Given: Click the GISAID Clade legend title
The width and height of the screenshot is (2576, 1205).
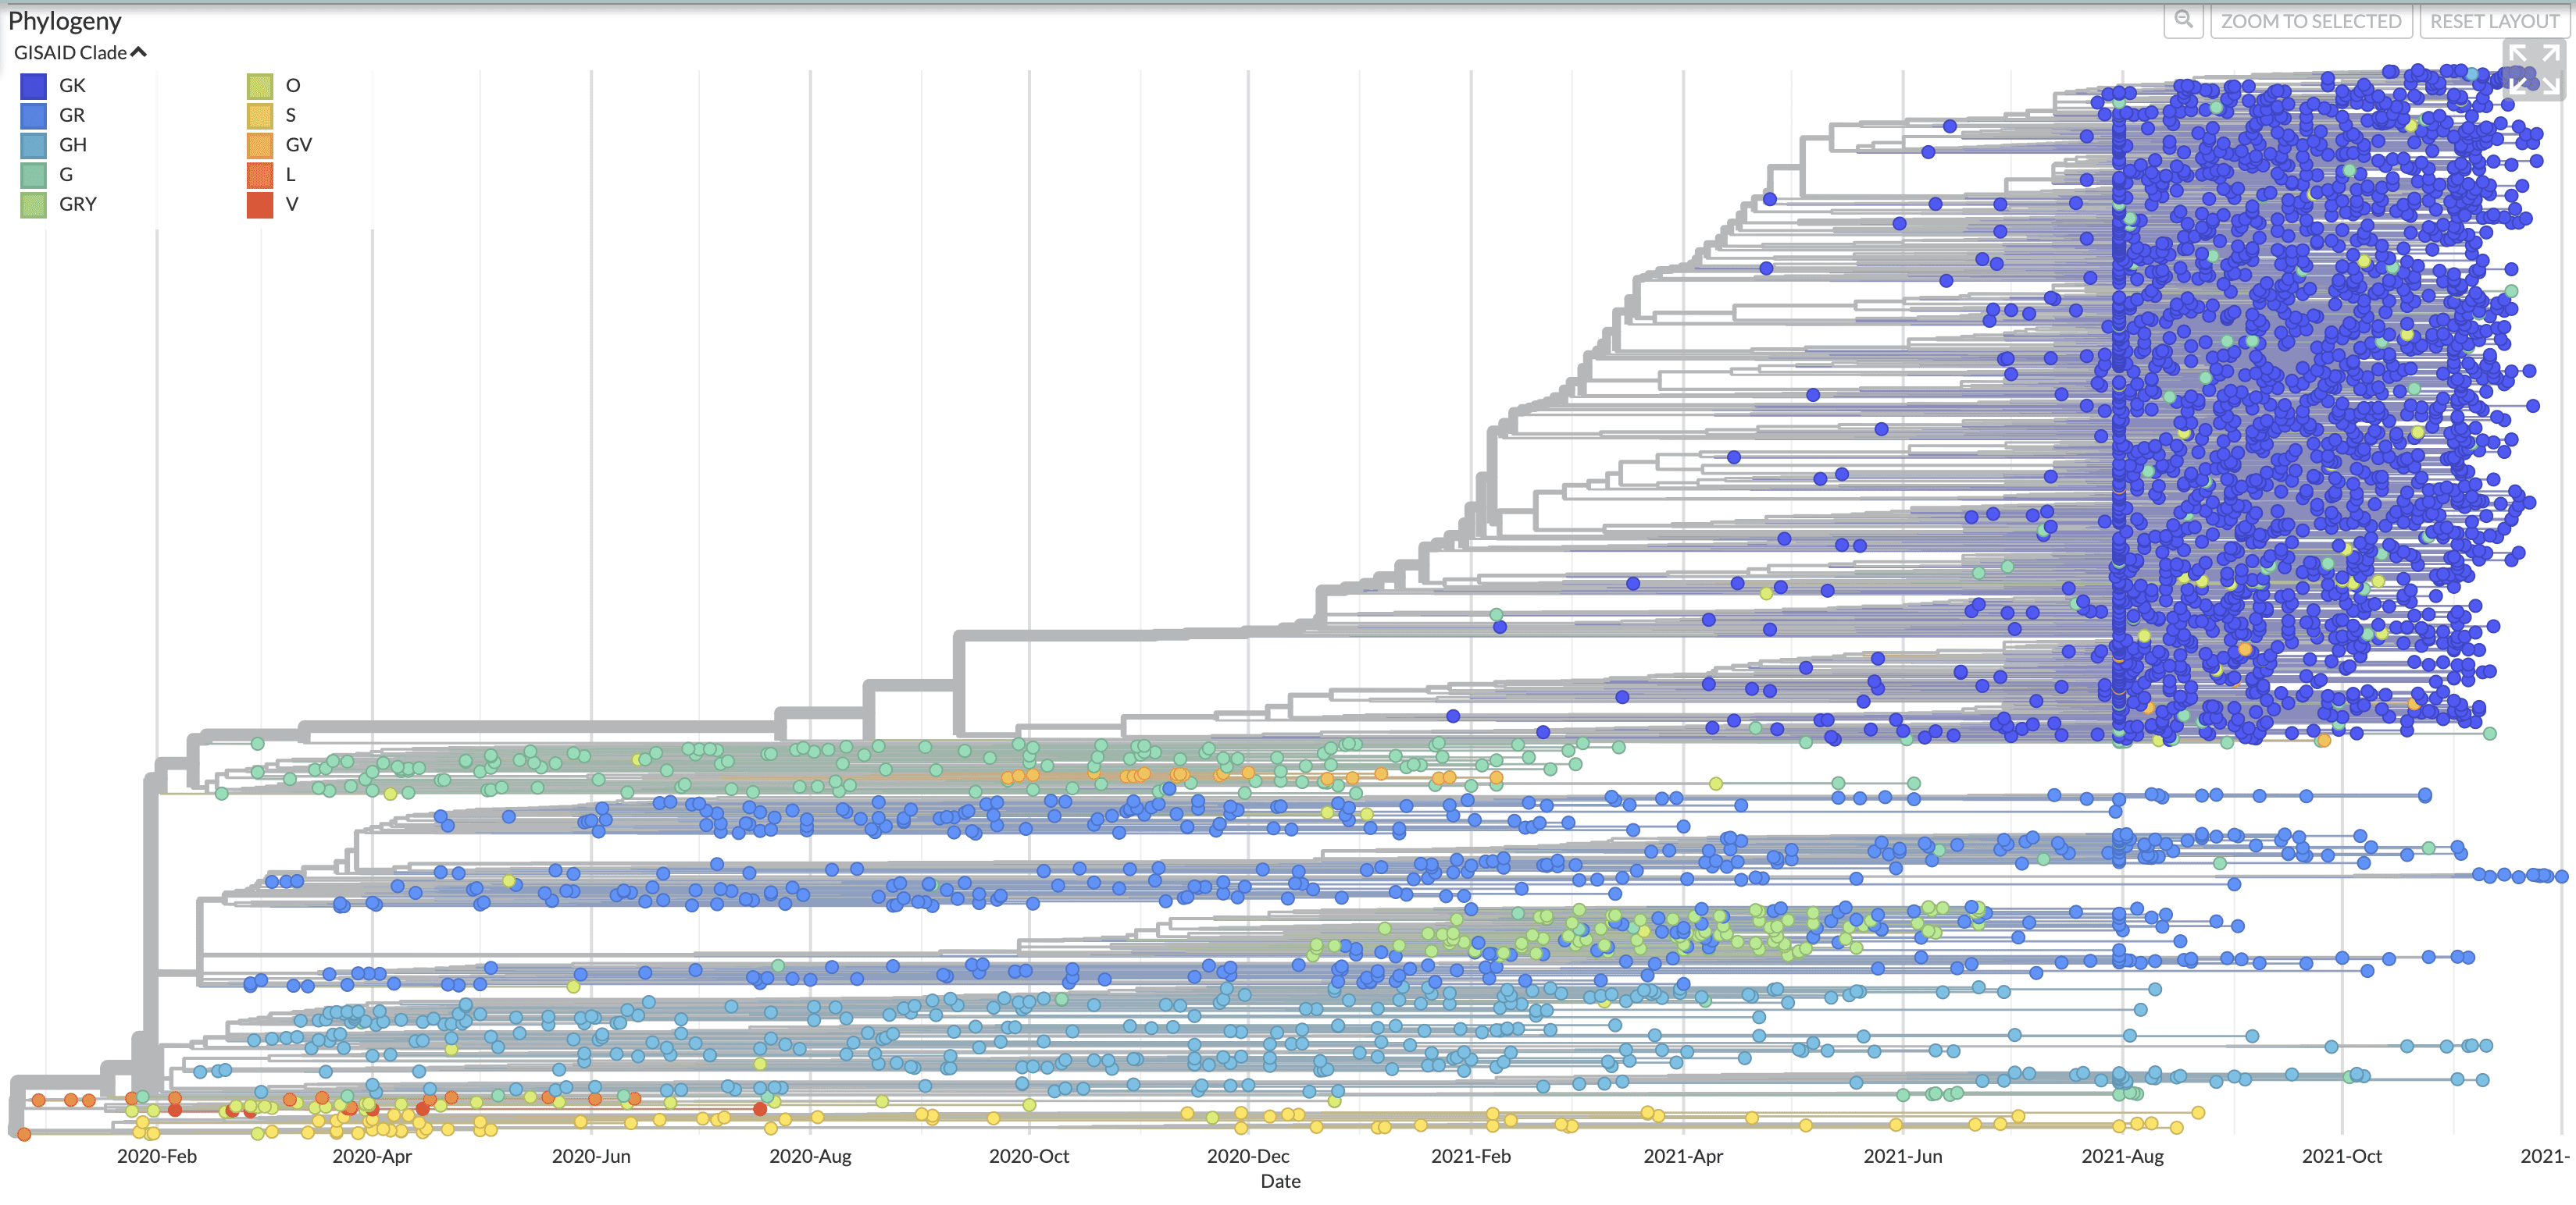Looking at the screenshot, I should (x=70, y=52).
